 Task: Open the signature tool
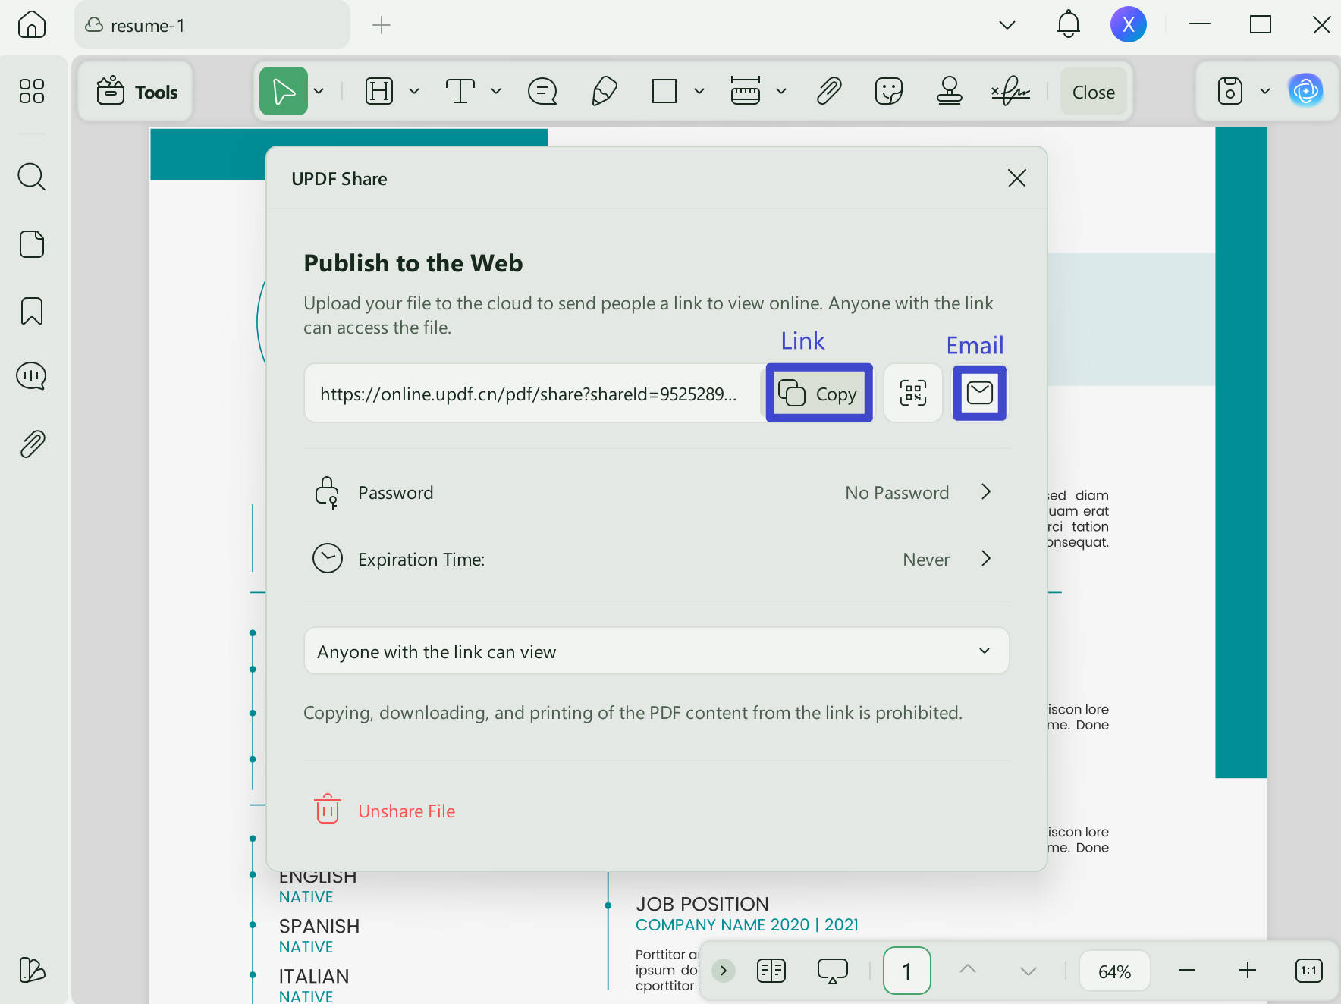[1011, 92]
